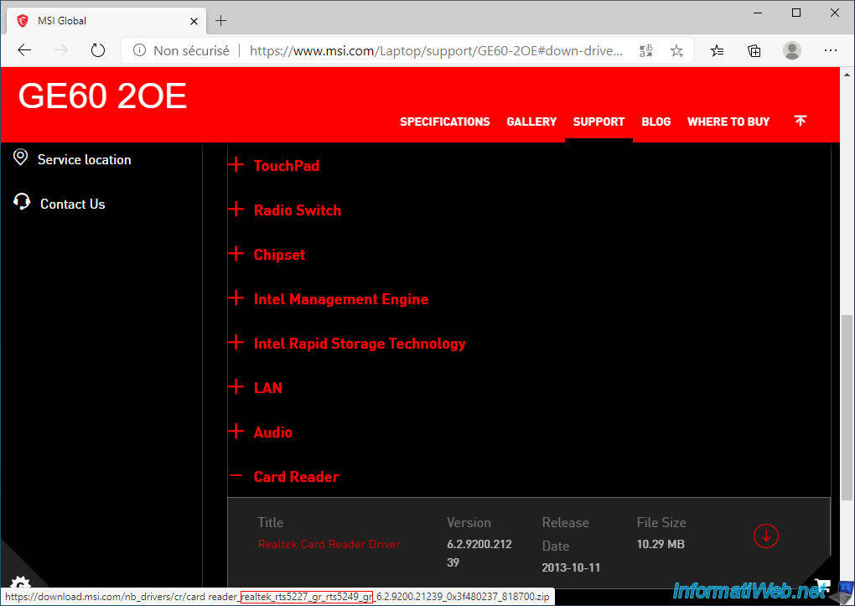Click the Version column header
The height and width of the screenshot is (606, 855).
click(x=469, y=522)
